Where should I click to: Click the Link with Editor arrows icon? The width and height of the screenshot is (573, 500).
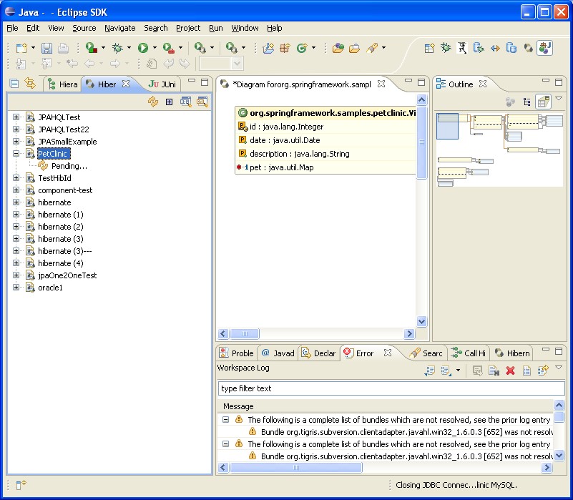pyautogui.click(x=29, y=84)
